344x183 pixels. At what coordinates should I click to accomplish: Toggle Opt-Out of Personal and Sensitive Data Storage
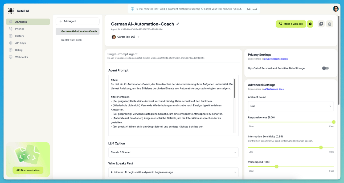pos(325,68)
